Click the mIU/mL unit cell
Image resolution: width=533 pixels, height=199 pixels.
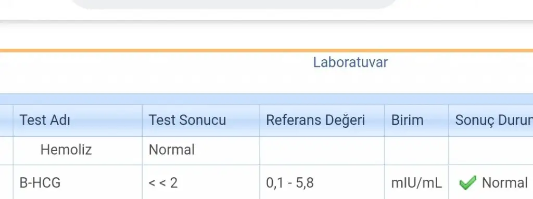tap(417, 182)
